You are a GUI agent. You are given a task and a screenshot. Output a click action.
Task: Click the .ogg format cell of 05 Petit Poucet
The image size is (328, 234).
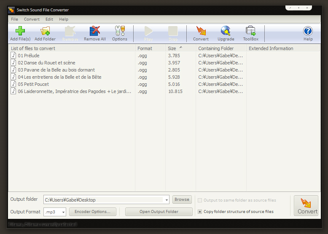[x=142, y=84]
